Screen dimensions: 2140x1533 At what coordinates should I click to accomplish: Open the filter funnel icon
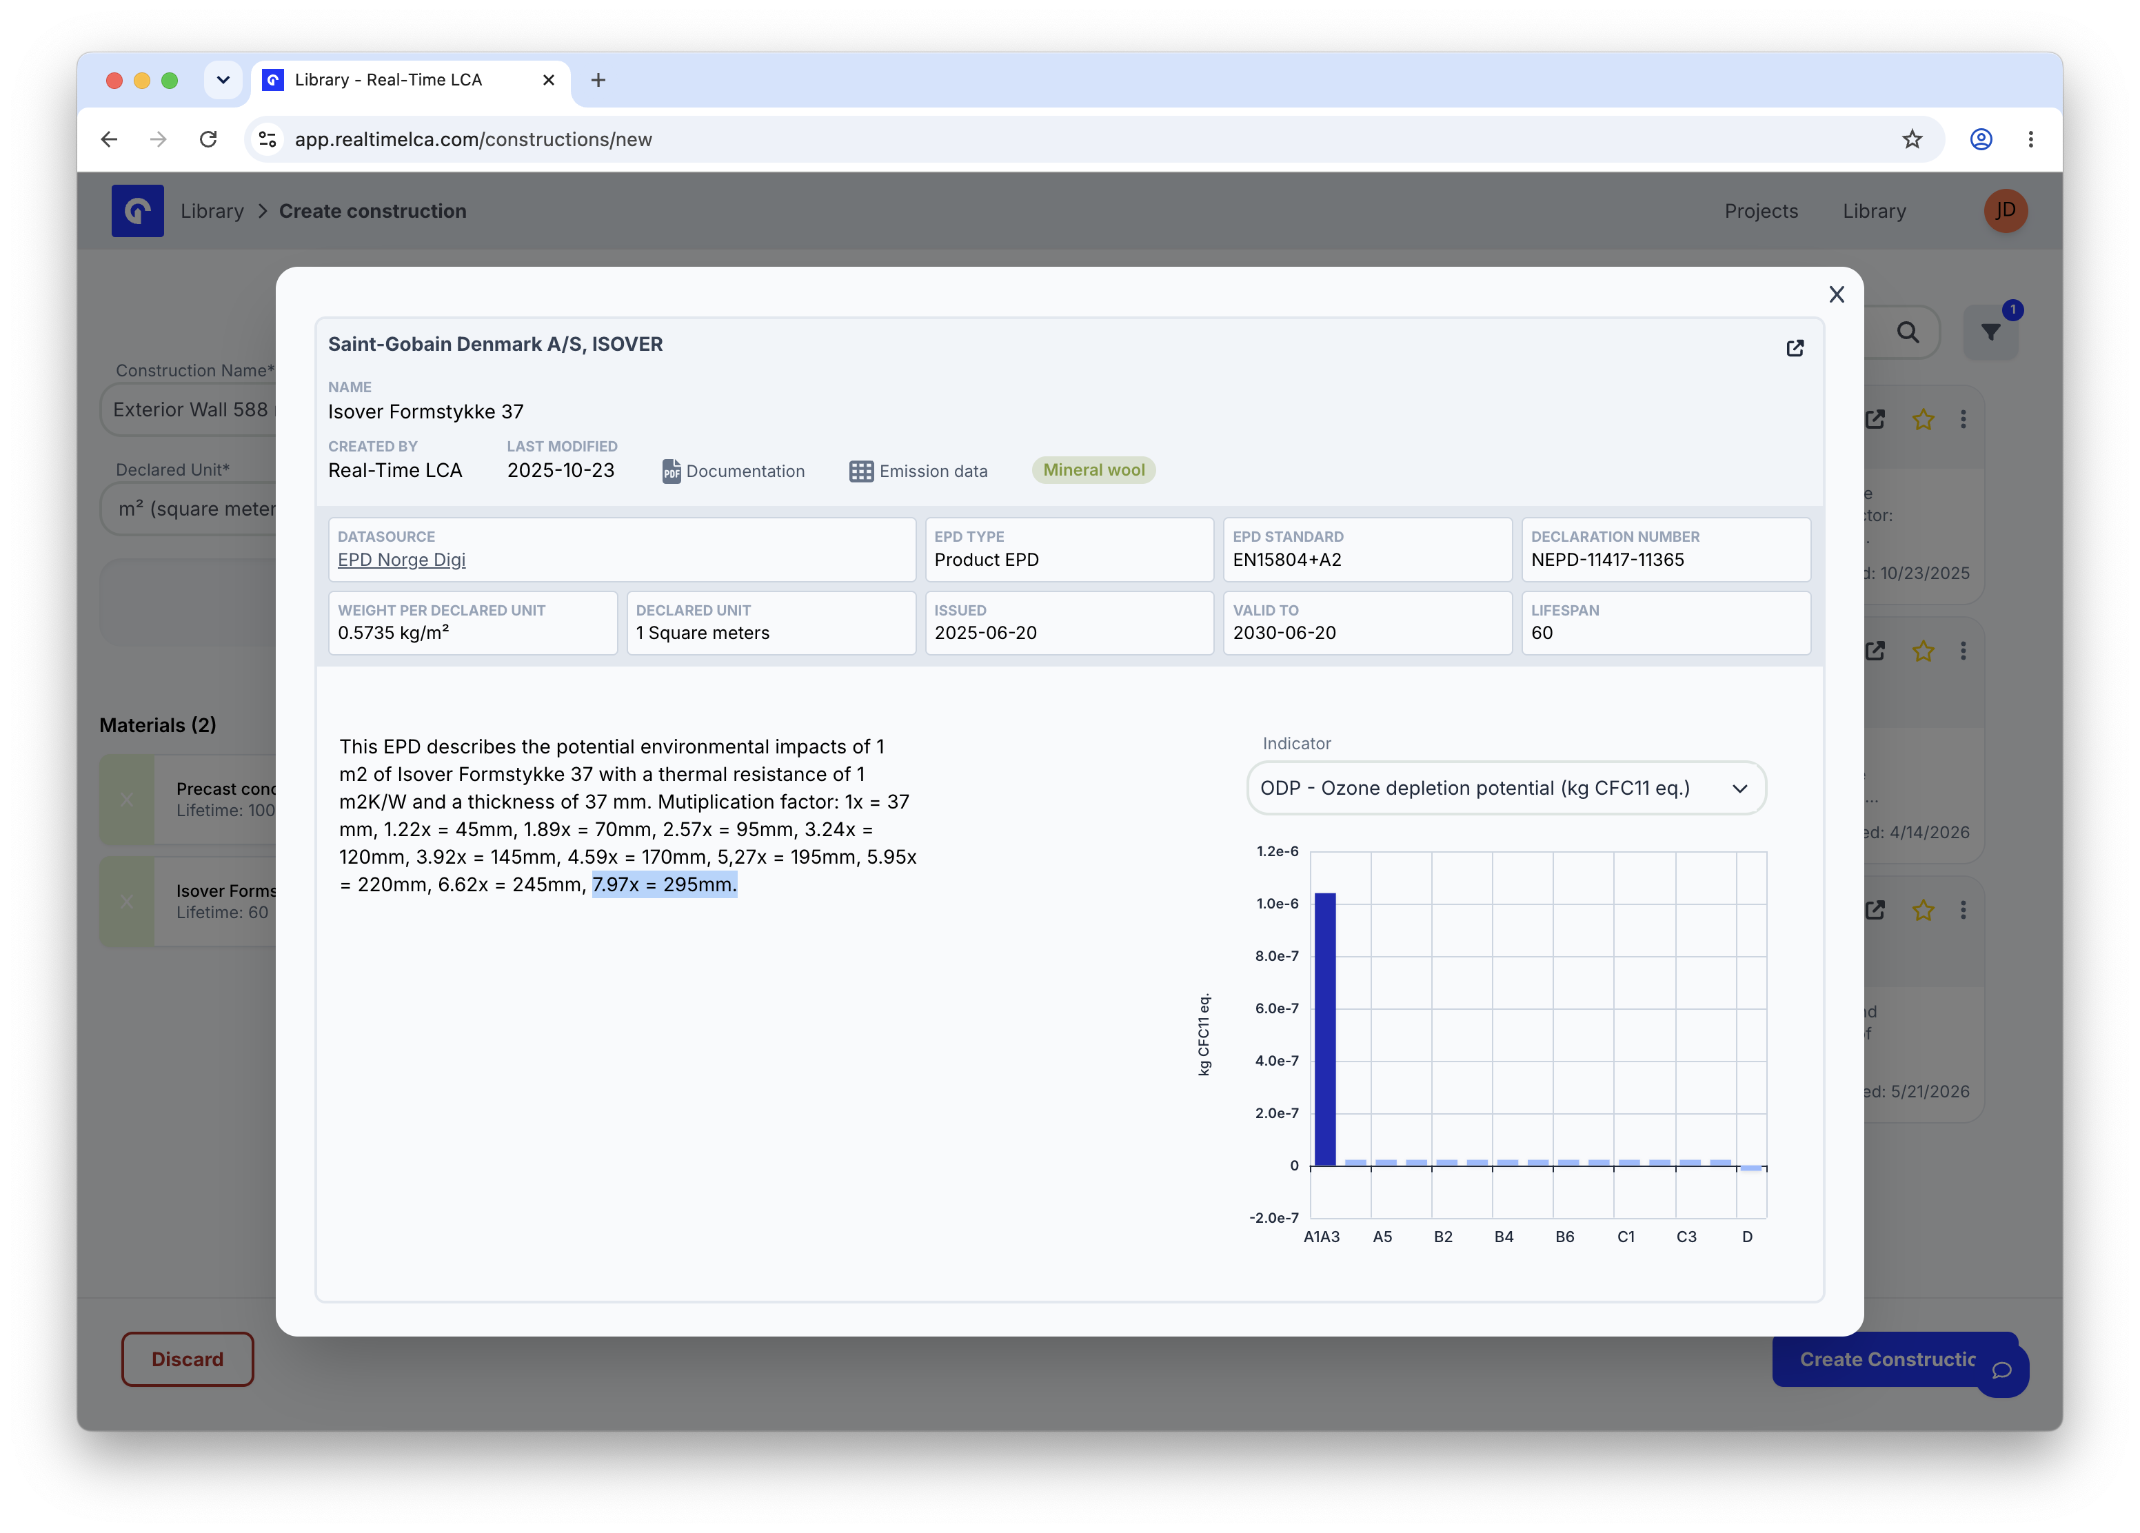click(x=1990, y=332)
